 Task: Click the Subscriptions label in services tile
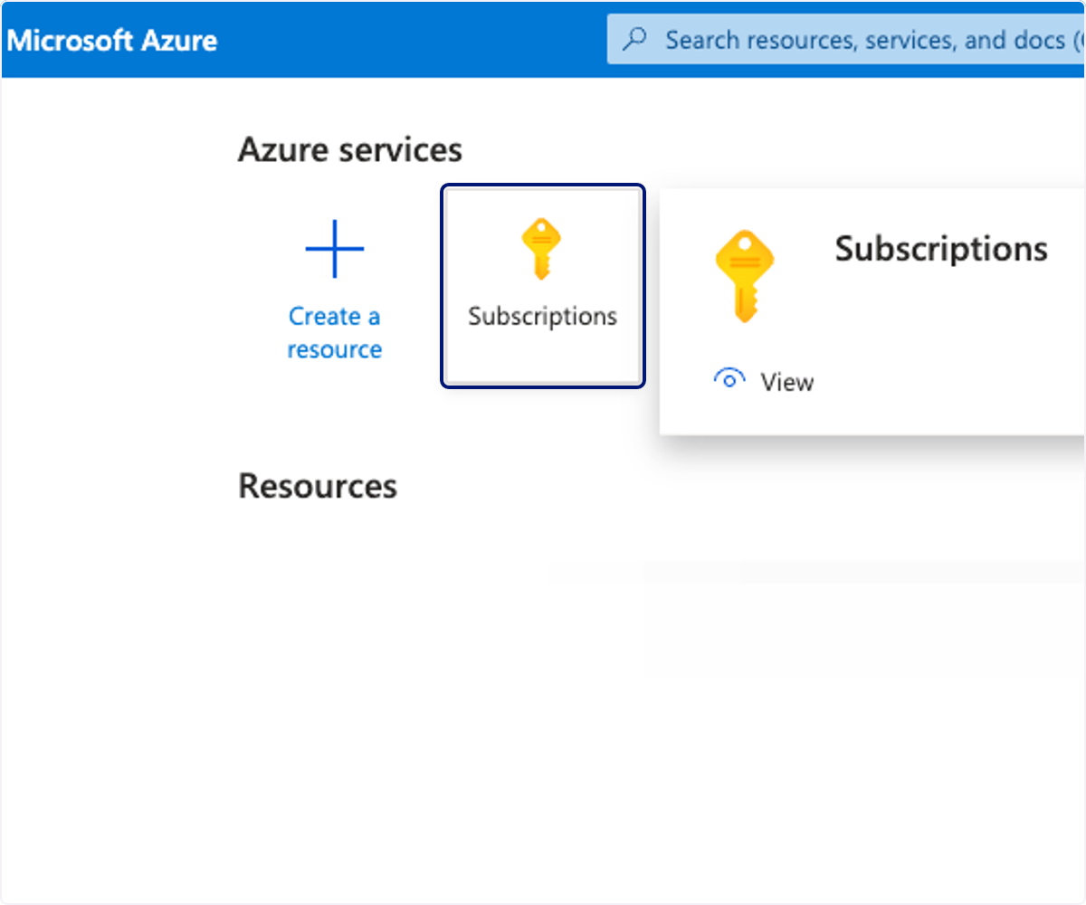[543, 317]
